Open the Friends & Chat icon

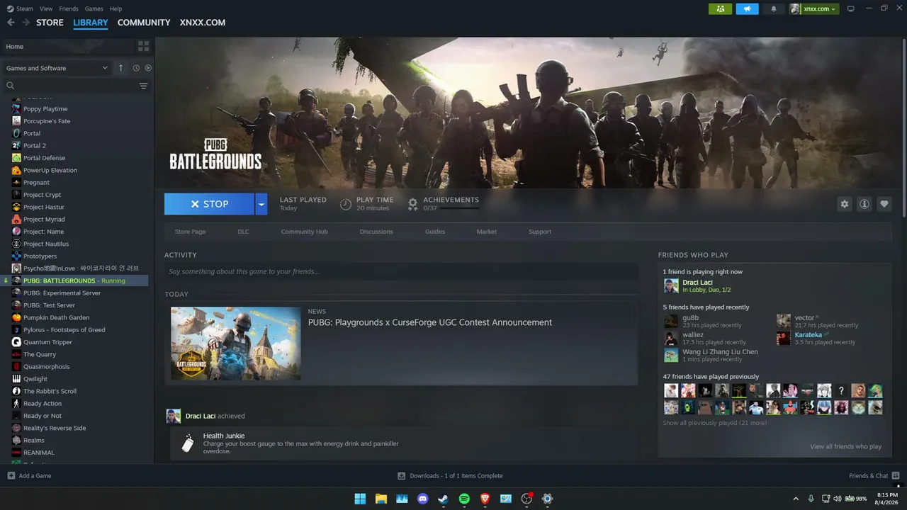pos(896,475)
